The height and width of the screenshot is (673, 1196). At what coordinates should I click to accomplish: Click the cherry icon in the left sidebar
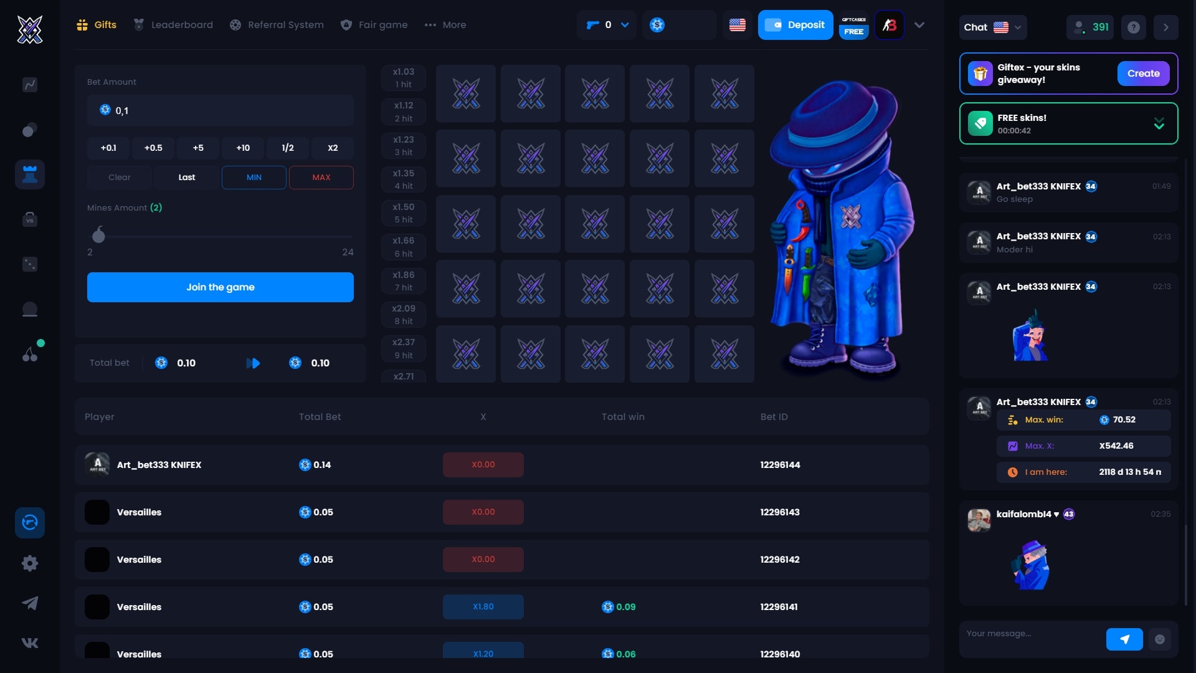coord(29,354)
